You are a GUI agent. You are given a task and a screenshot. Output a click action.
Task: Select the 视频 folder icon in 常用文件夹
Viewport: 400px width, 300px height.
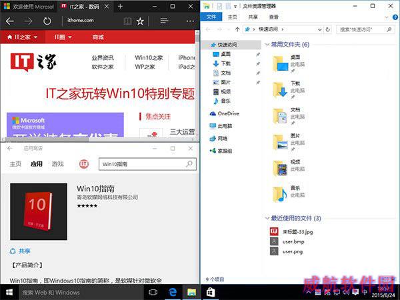click(x=280, y=168)
